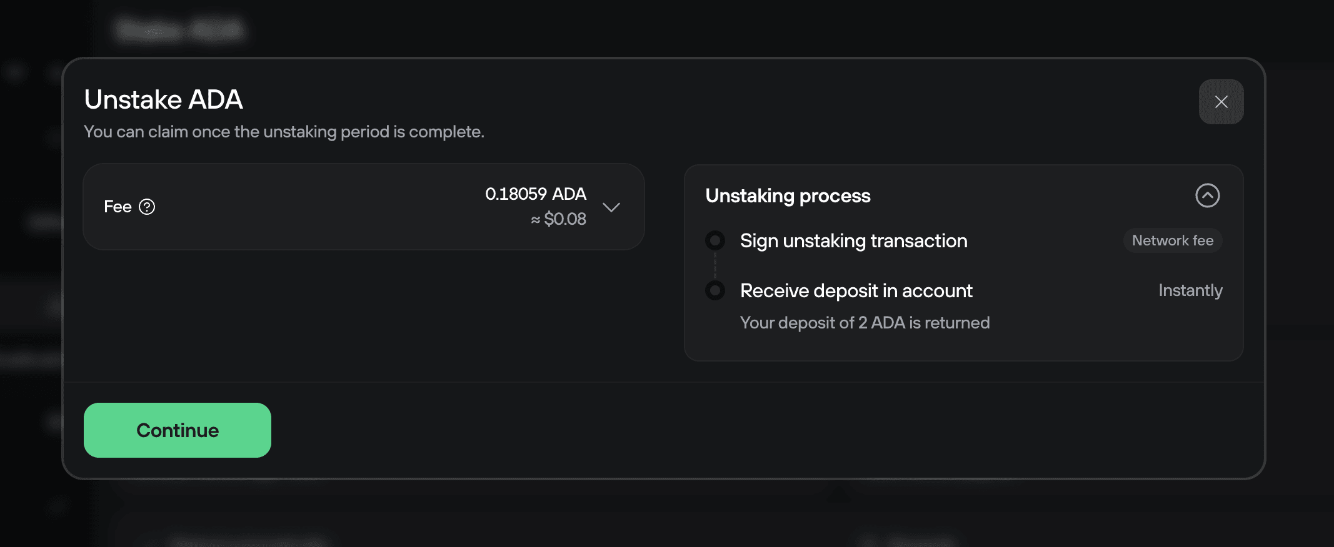Select the Sign unstaking transaction step indicator
This screenshot has width=1334, height=547.
tap(715, 240)
